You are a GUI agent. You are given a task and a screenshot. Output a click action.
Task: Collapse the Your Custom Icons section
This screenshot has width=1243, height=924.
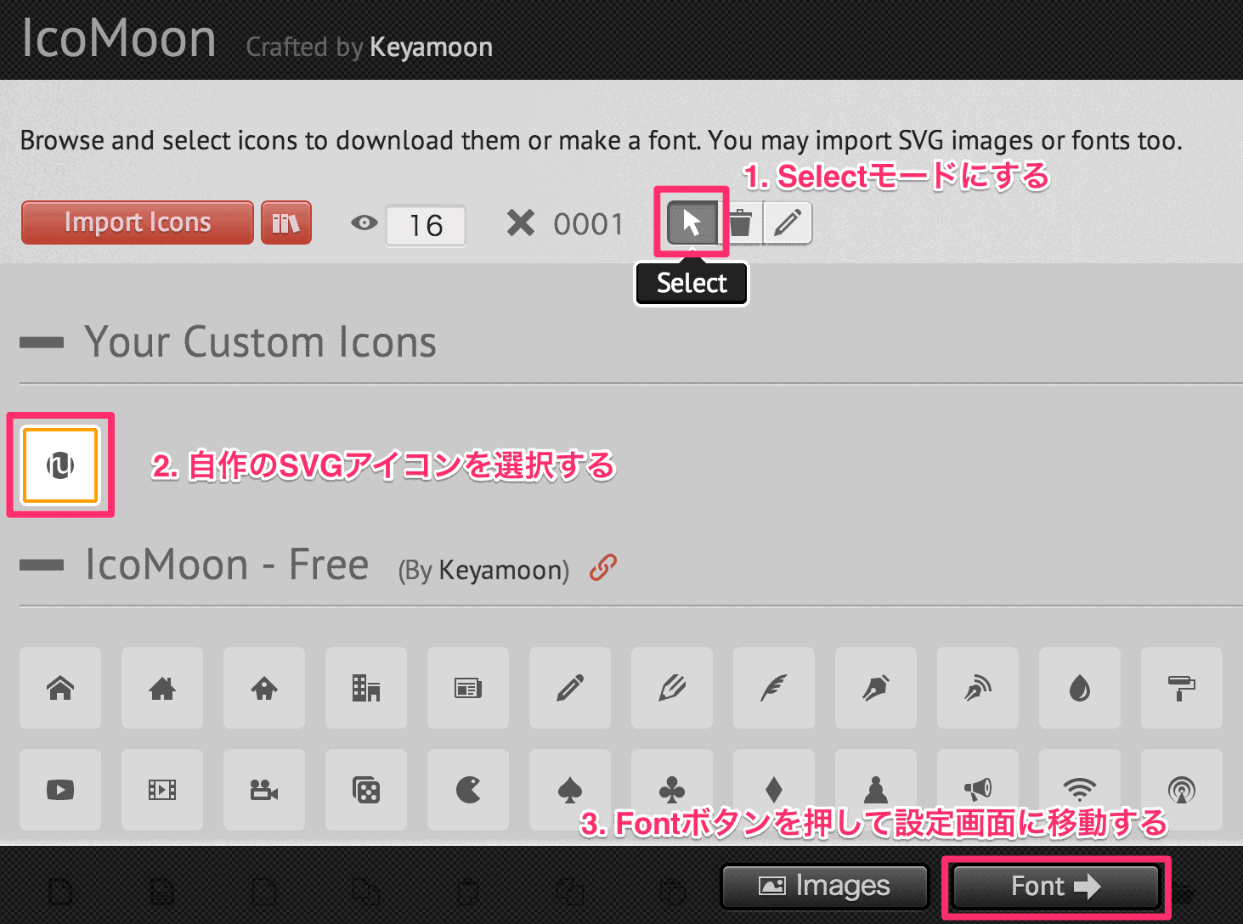tap(42, 343)
